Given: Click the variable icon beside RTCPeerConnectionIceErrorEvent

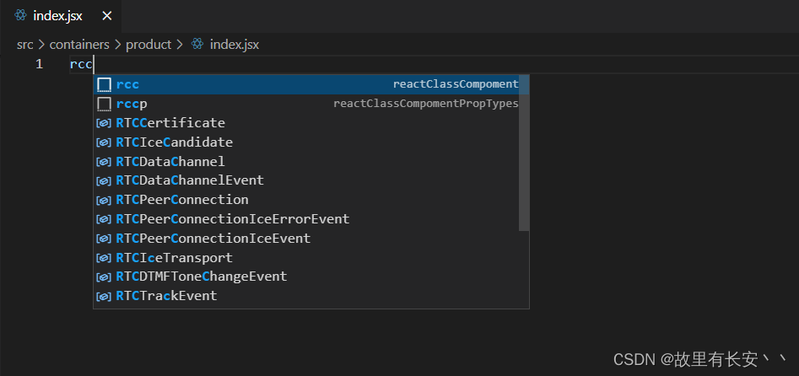Looking at the screenshot, I should (104, 219).
